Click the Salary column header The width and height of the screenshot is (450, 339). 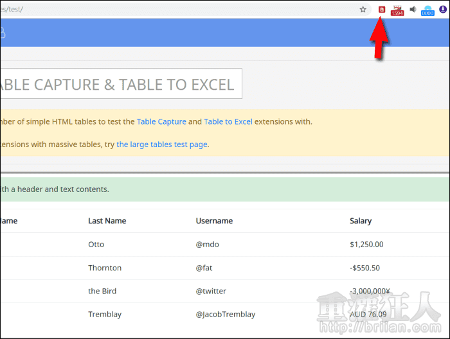(361, 221)
